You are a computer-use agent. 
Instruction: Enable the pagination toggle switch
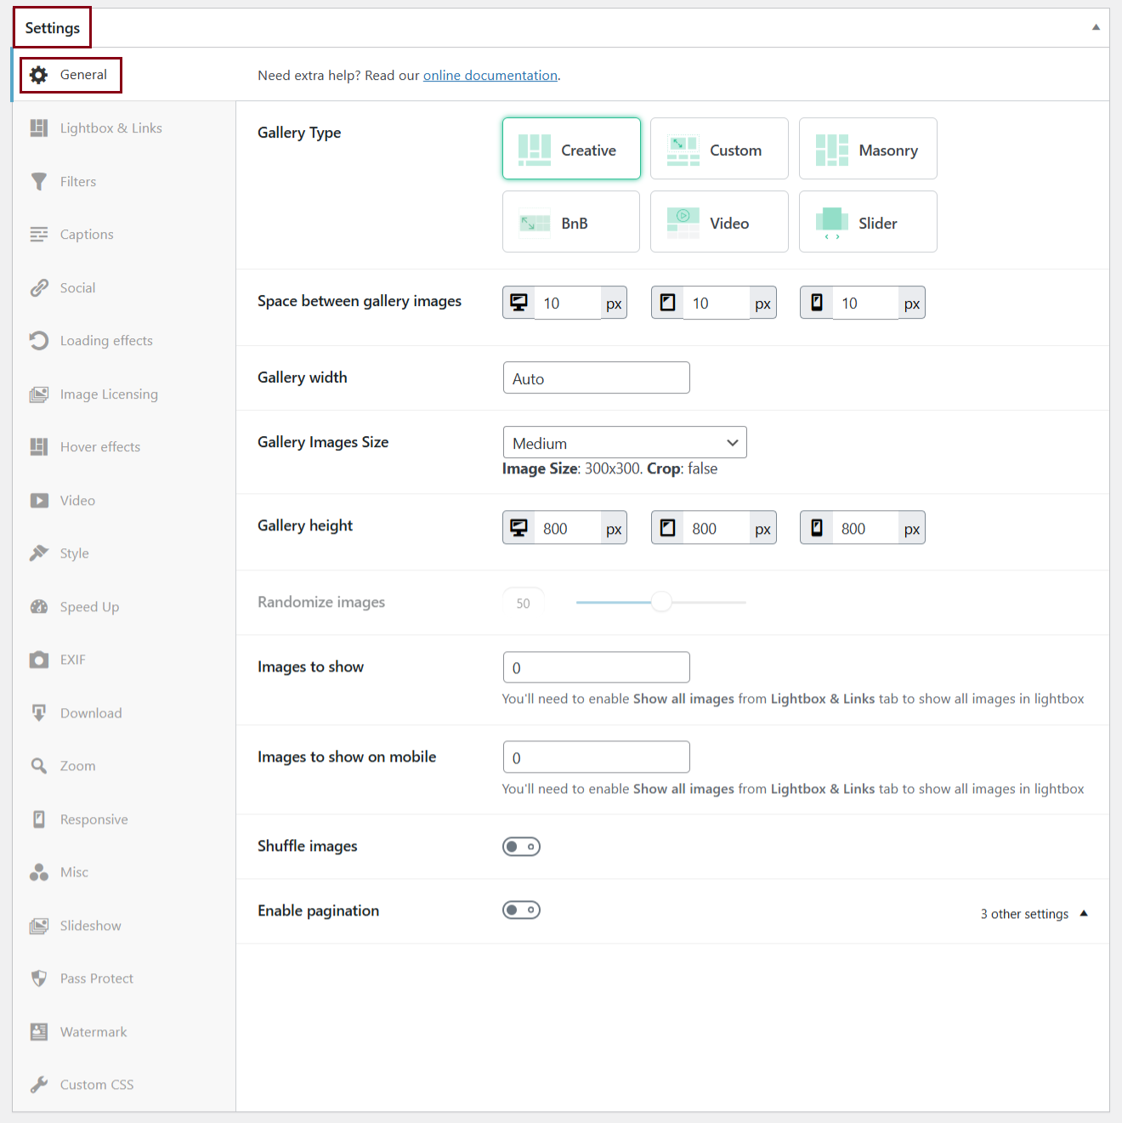pyautogui.click(x=521, y=910)
